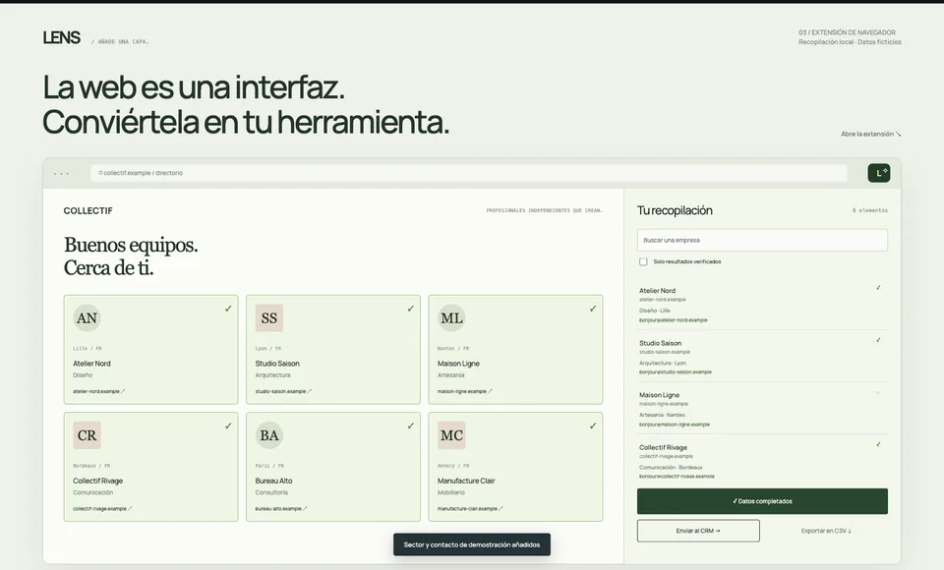Click 'Buenos equipos. Cerca de ti.' heading
This screenshot has width=944, height=570.
pos(131,256)
